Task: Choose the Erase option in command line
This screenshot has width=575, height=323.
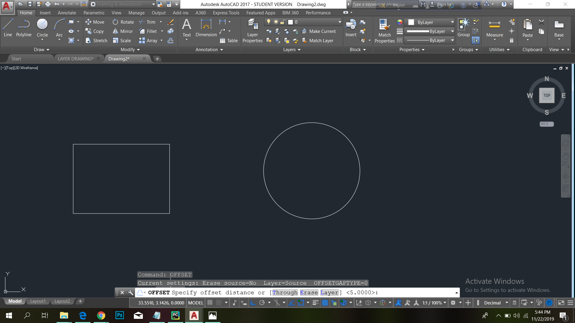Action: coord(309,292)
